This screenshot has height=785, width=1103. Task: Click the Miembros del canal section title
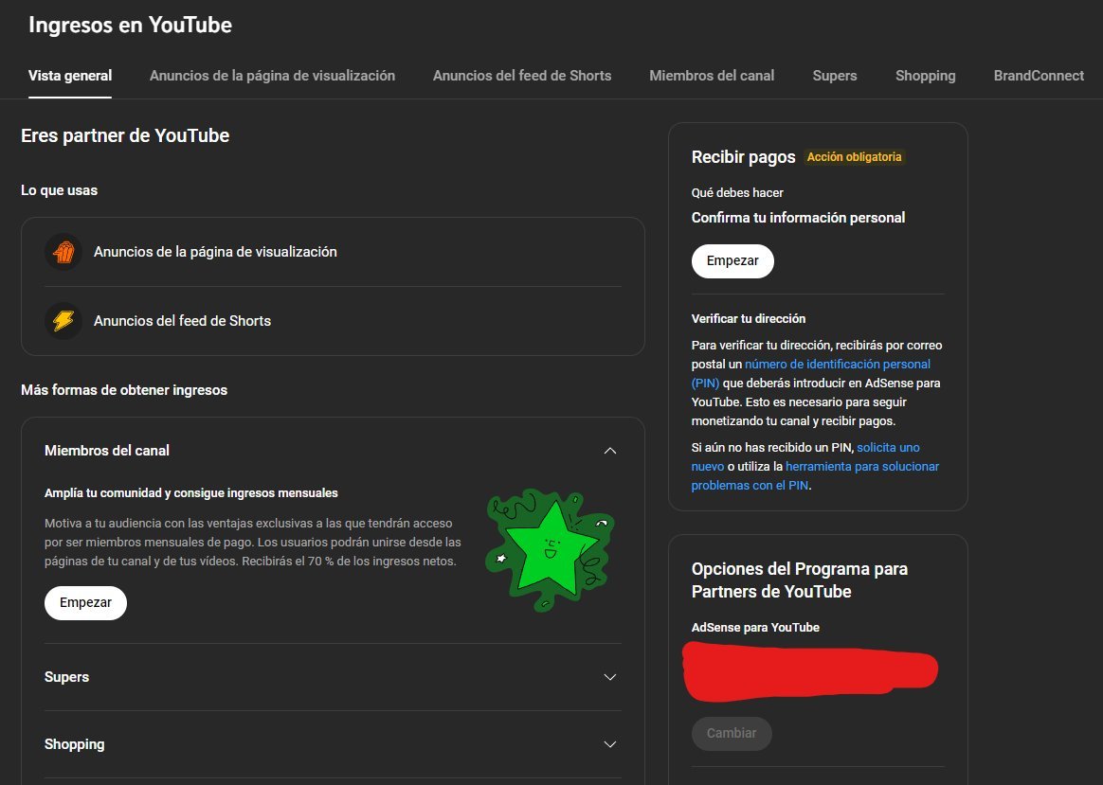pyautogui.click(x=107, y=451)
